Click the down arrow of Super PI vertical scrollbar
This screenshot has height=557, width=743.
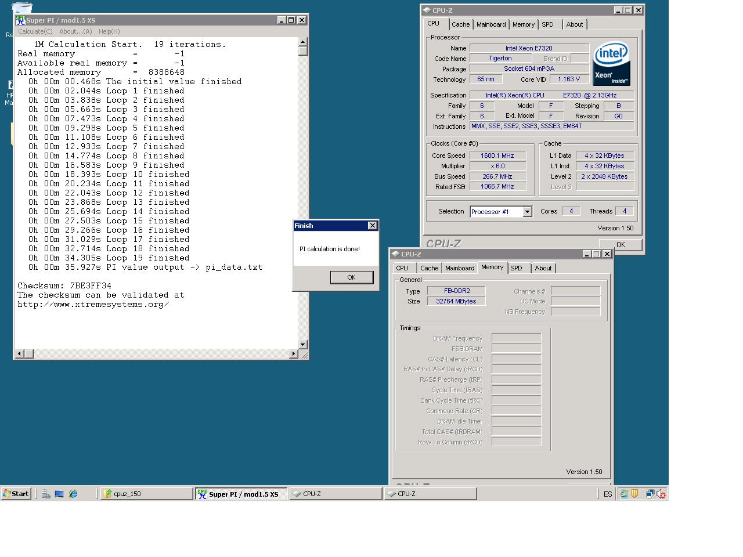303,344
